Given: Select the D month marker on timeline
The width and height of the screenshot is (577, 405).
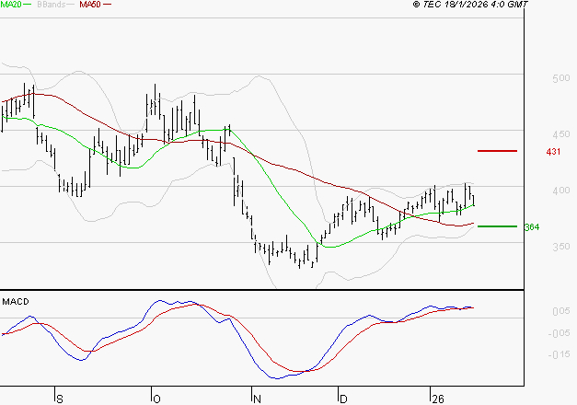Looking at the screenshot, I should [342, 398].
